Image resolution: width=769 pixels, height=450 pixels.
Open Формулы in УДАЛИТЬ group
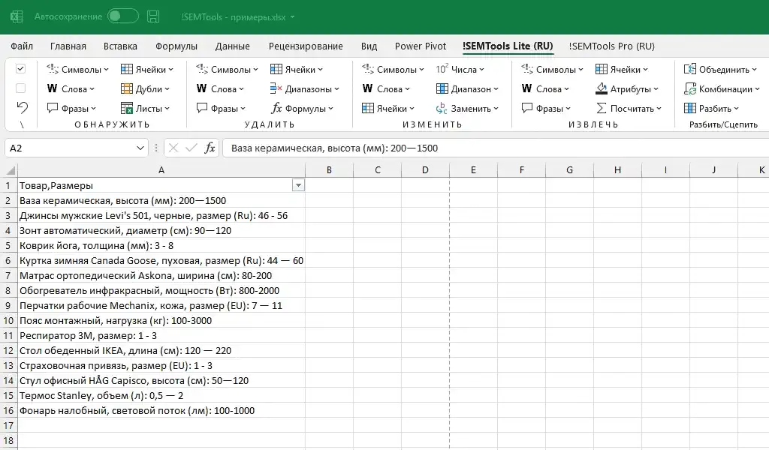302,109
